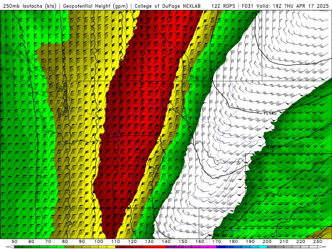Click the 90 knot scale label
The width and height of the screenshot is (332, 249).
82,242
